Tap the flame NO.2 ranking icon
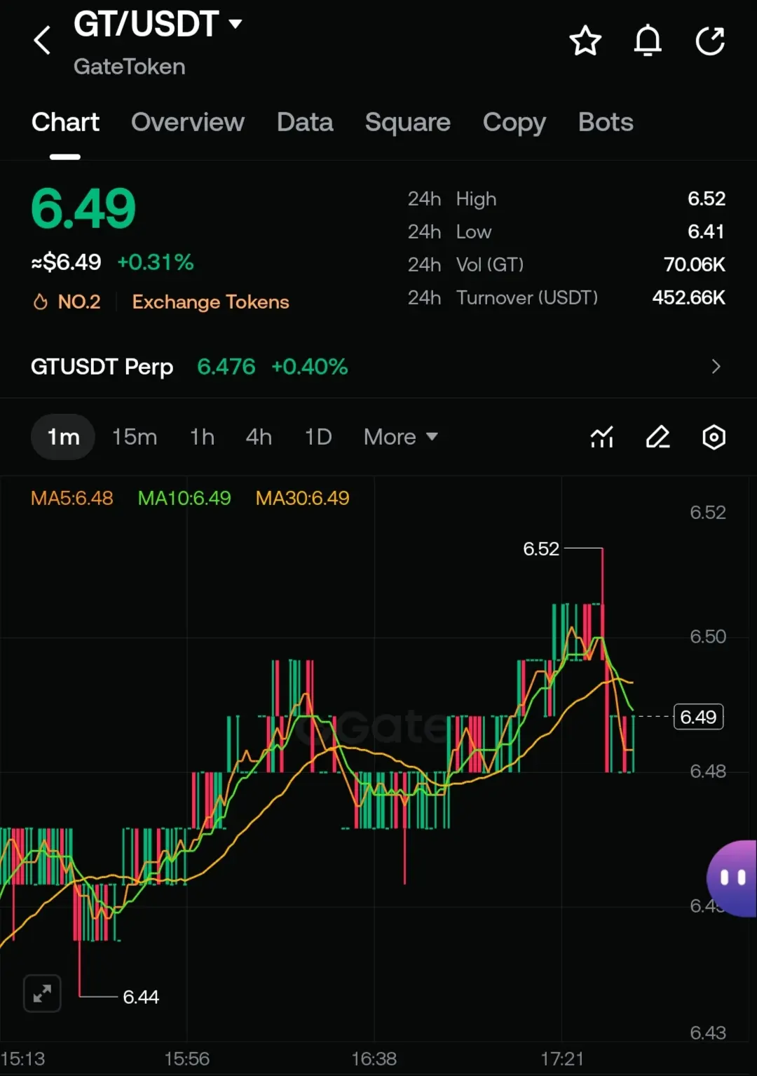Viewport: 757px width, 1076px height. coord(41,302)
